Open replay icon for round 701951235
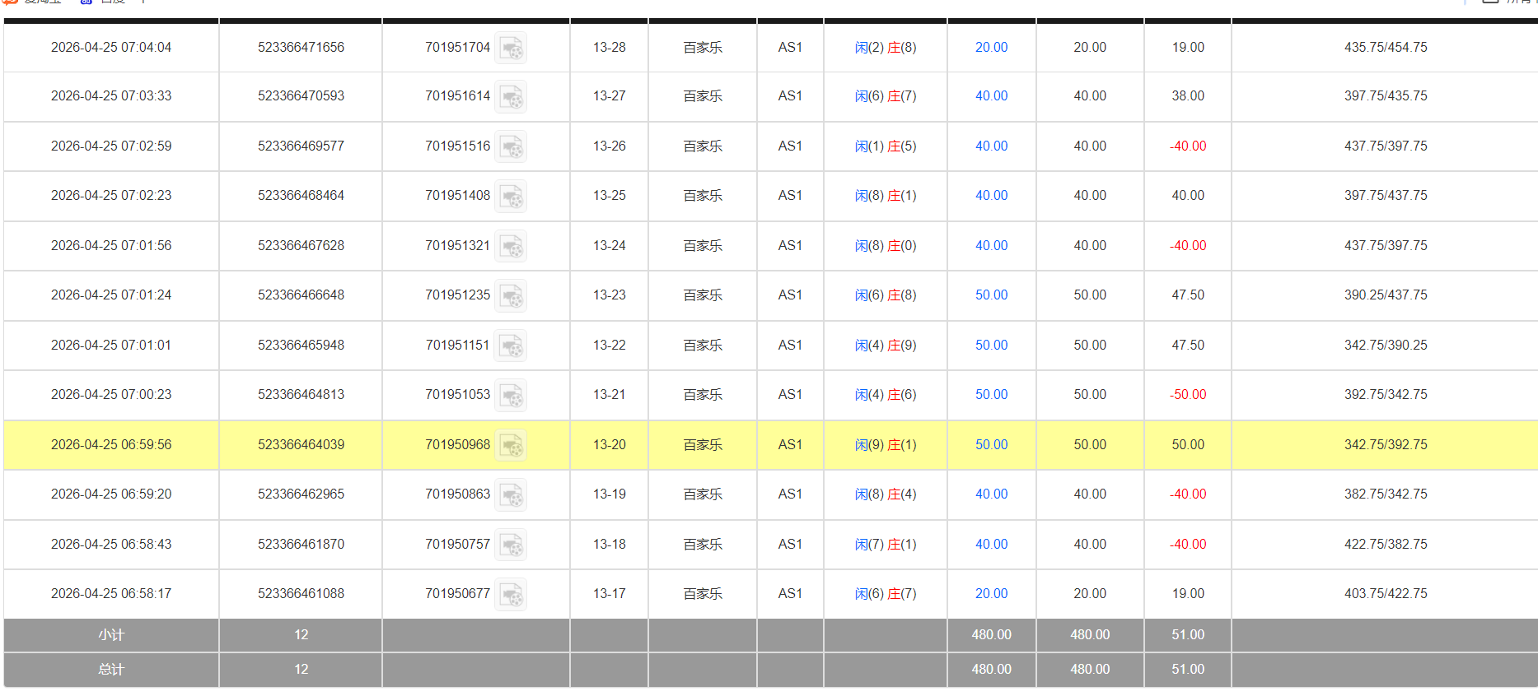Image resolution: width=1538 pixels, height=696 pixels. tap(511, 296)
